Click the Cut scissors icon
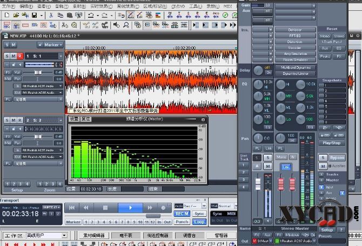 click(51, 16)
